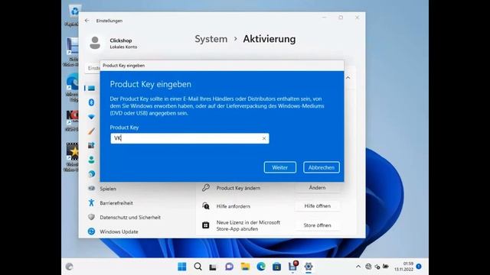
Task: Clear the Product Key field with X
Action: tap(264, 138)
